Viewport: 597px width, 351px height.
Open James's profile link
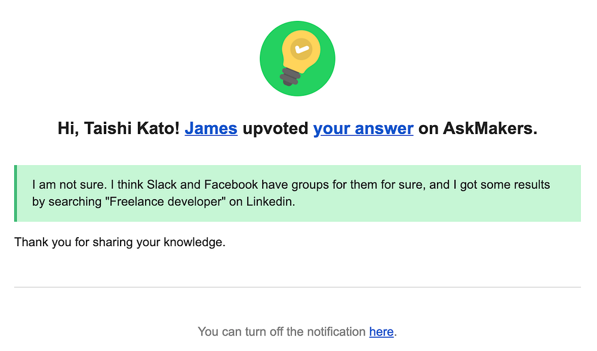tap(211, 128)
